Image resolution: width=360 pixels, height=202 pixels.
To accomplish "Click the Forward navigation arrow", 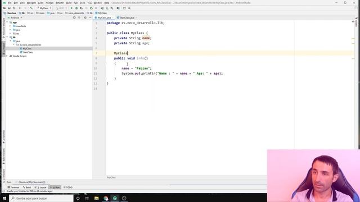I will 25,8.
